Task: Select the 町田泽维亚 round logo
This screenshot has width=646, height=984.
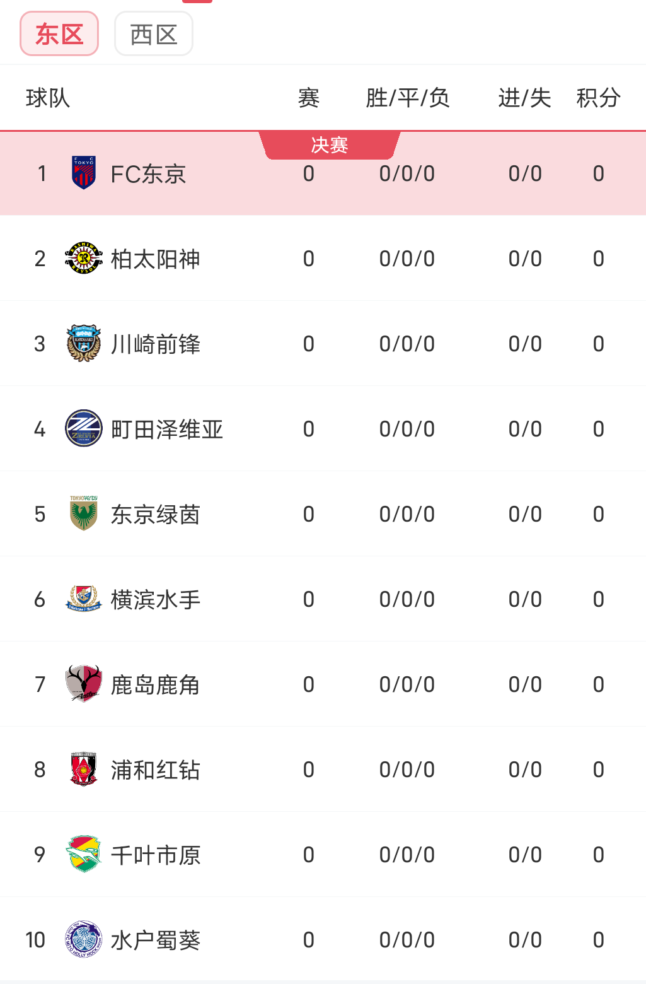Action: coord(84,428)
